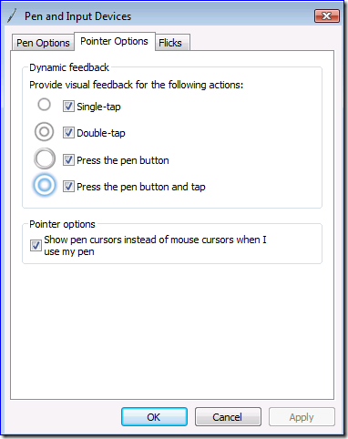The image size is (348, 439).
Task: Click the pen icon in the title bar
Action: [12, 15]
